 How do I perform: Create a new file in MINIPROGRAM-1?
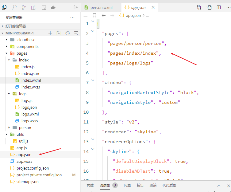coord(50,33)
